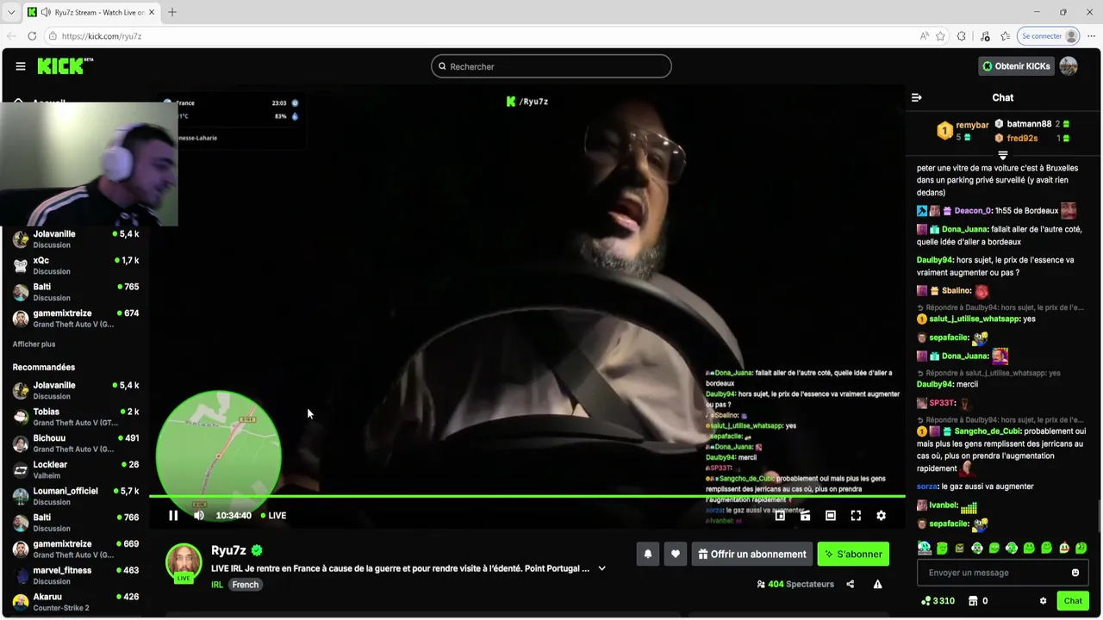
Task: Click sorza username in chat
Action: [x=926, y=487]
